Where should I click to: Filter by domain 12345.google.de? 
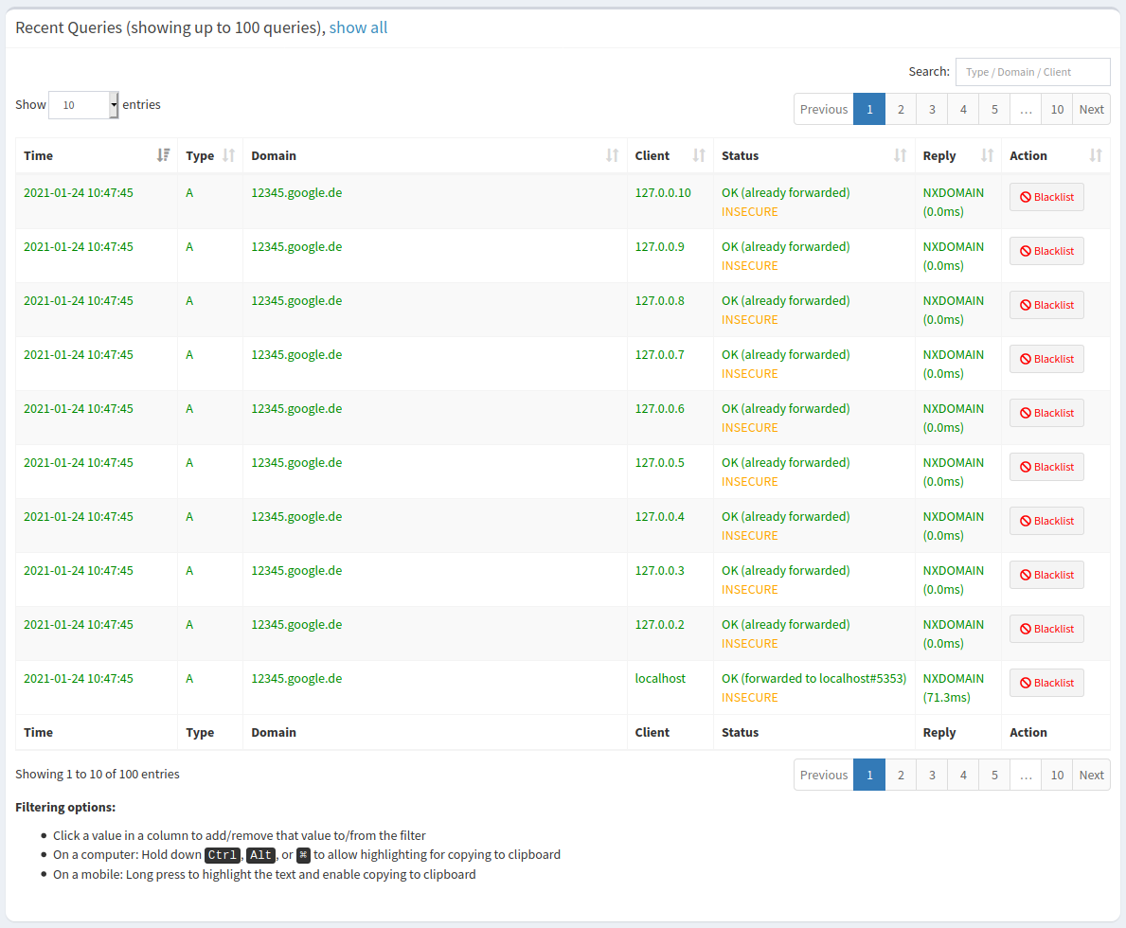tap(296, 192)
